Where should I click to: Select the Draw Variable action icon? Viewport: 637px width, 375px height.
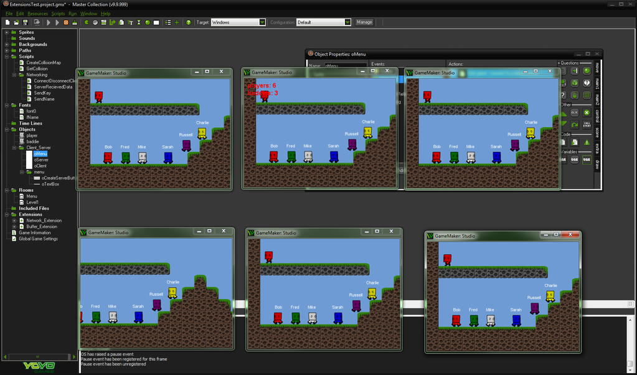pyautogui.click(x=587, y=159)
